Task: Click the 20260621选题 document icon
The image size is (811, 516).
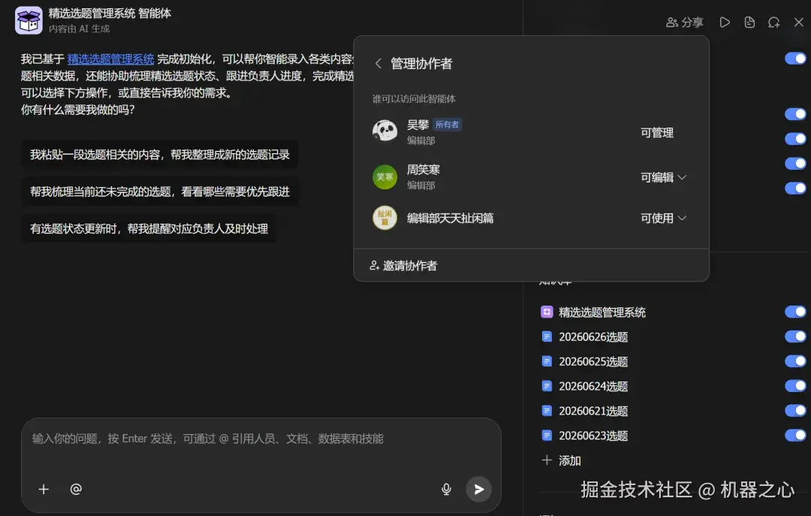Action: point(547,410)
